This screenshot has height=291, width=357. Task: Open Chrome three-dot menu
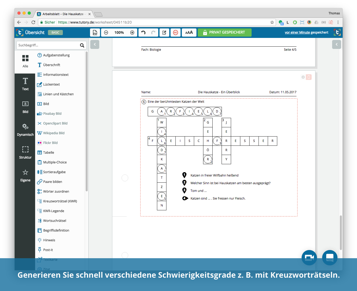coord(338,22)
